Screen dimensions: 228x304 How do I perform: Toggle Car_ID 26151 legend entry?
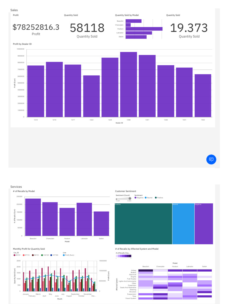point(17,255)
